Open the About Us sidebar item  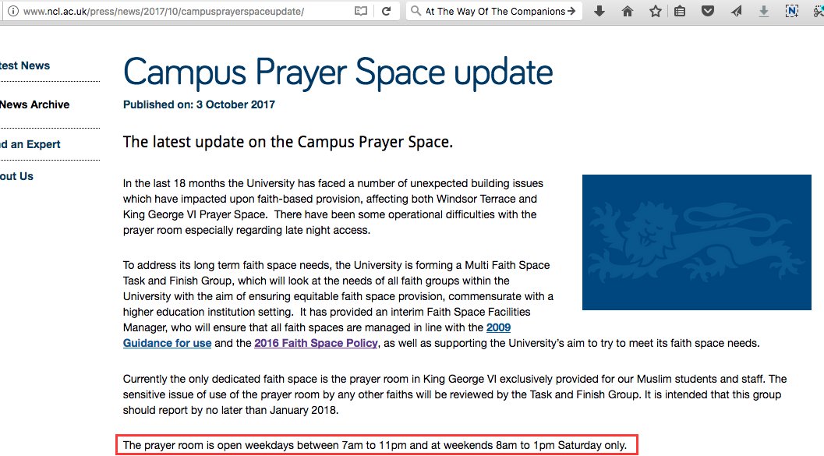pyautogui.click(x=16, y=176)
